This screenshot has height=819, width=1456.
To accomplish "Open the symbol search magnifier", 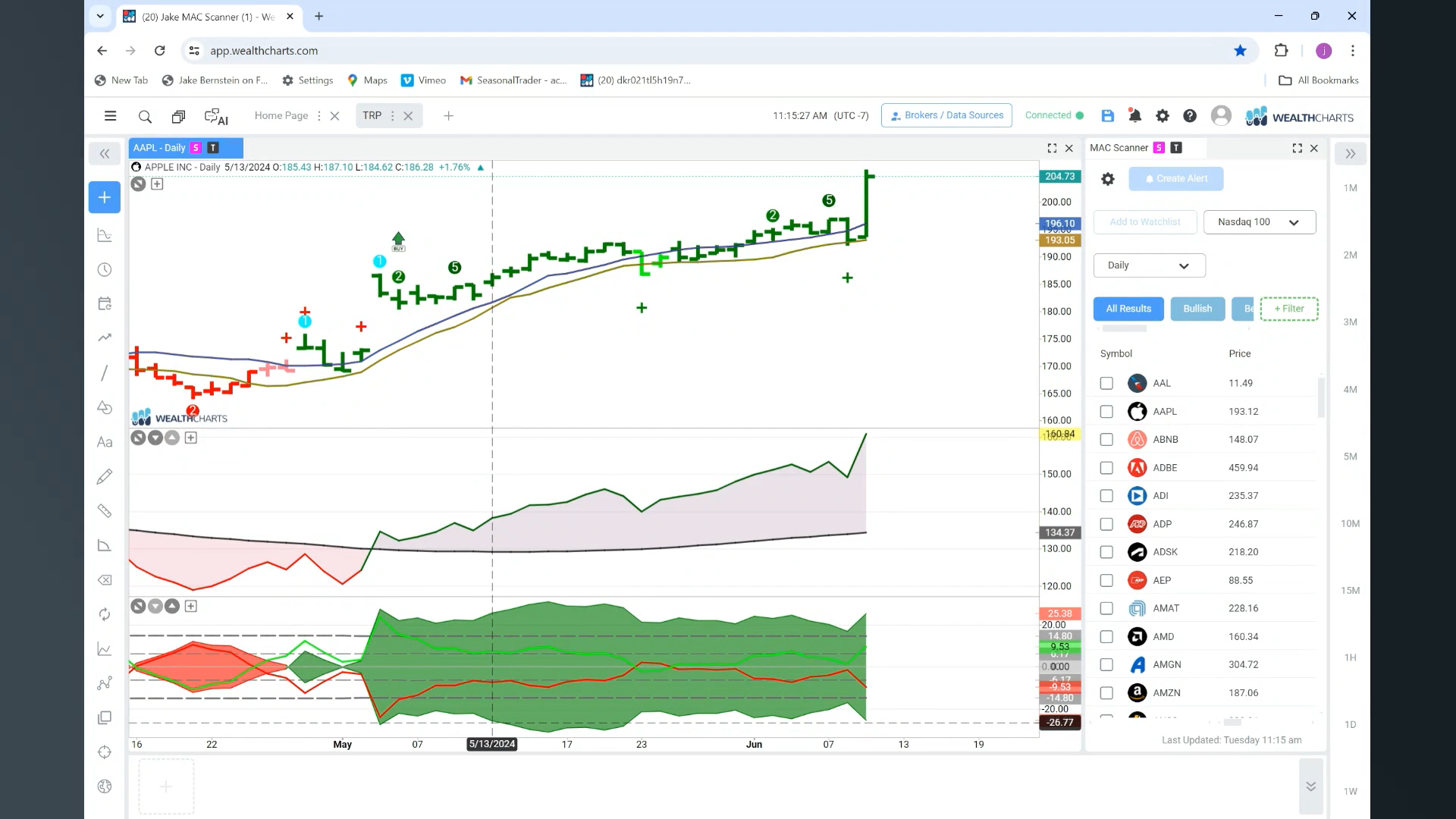I will [145, 117].
